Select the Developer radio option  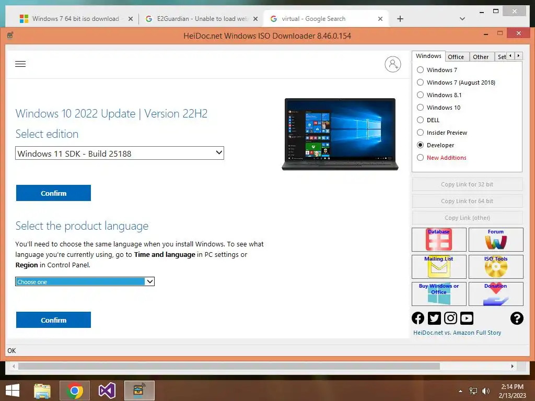tap(435, 145)
